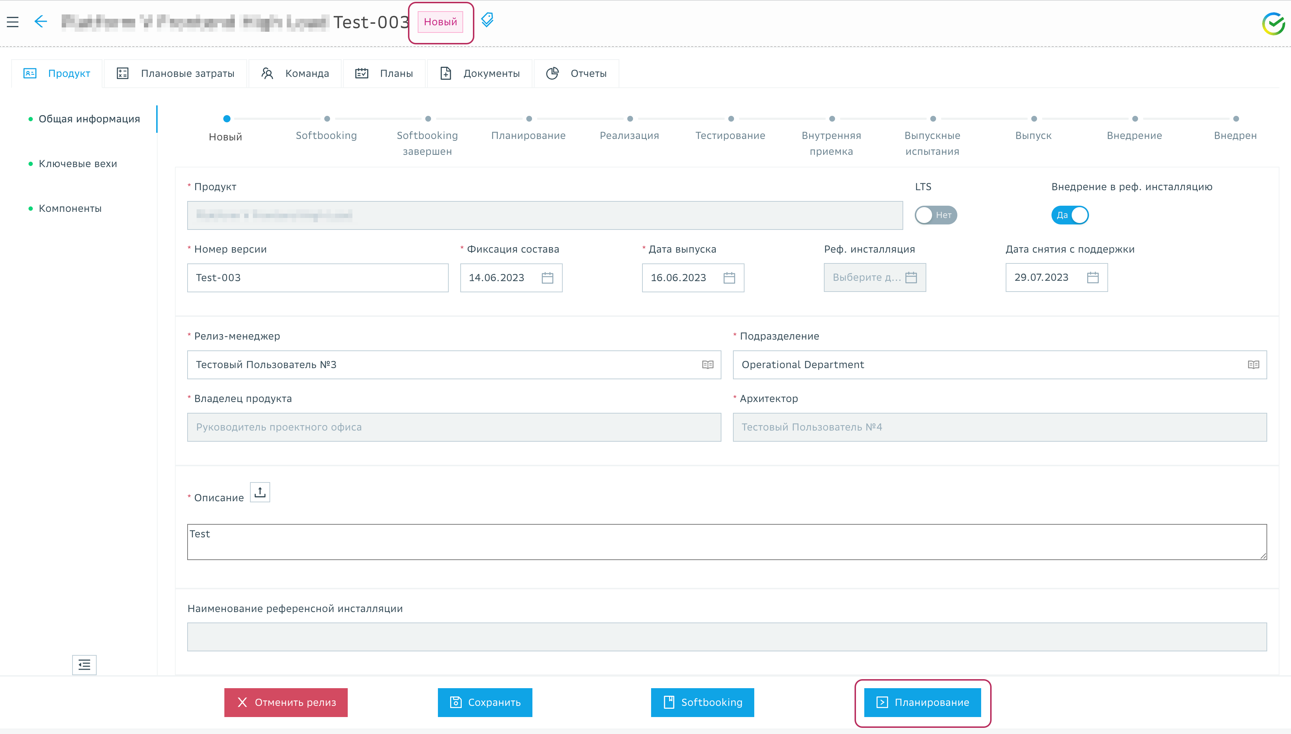Open the Релиз-менеджер lookup list

pos(707,364)
